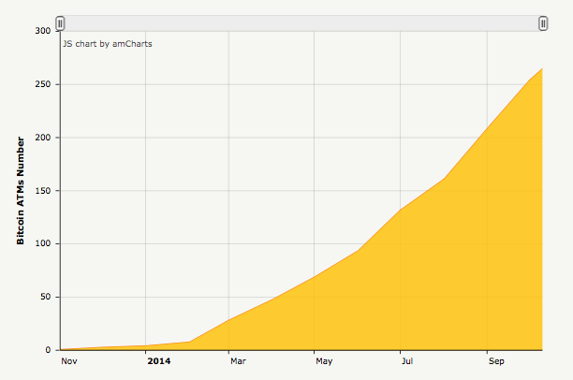Click the '300' y-axis value label
The height and width of the screenshot is (380, 573).
[42, 31]
